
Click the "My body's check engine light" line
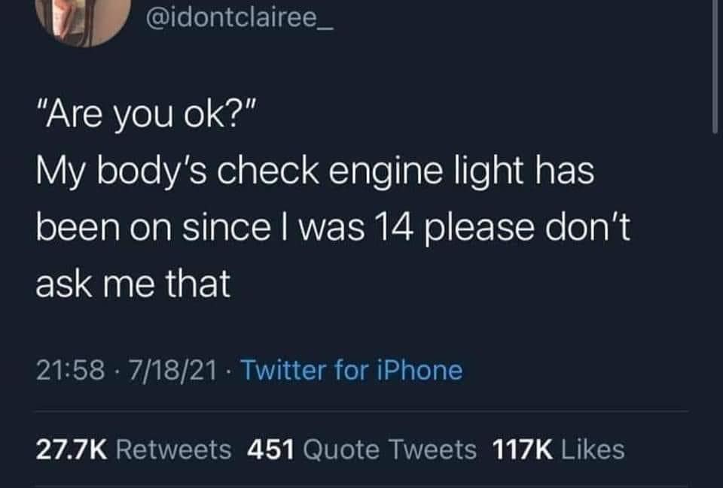coord(315,171)
